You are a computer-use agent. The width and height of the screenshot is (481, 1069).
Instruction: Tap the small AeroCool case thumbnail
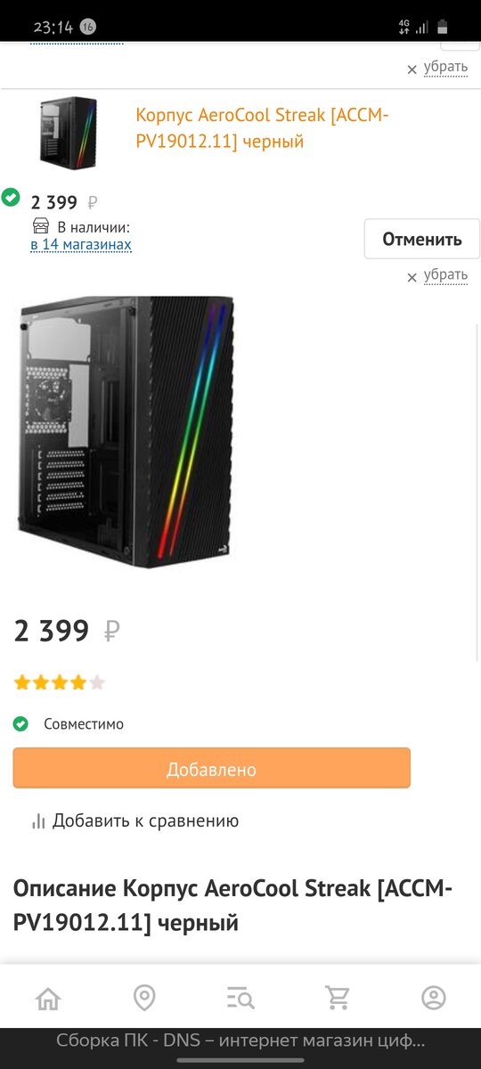pos(68,132)
